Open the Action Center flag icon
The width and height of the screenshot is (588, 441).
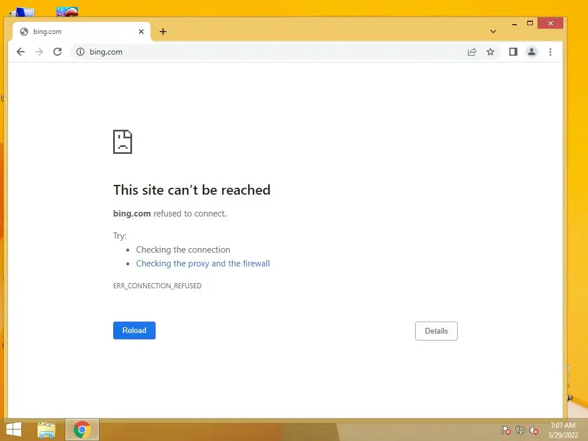[x=506, y=430]
